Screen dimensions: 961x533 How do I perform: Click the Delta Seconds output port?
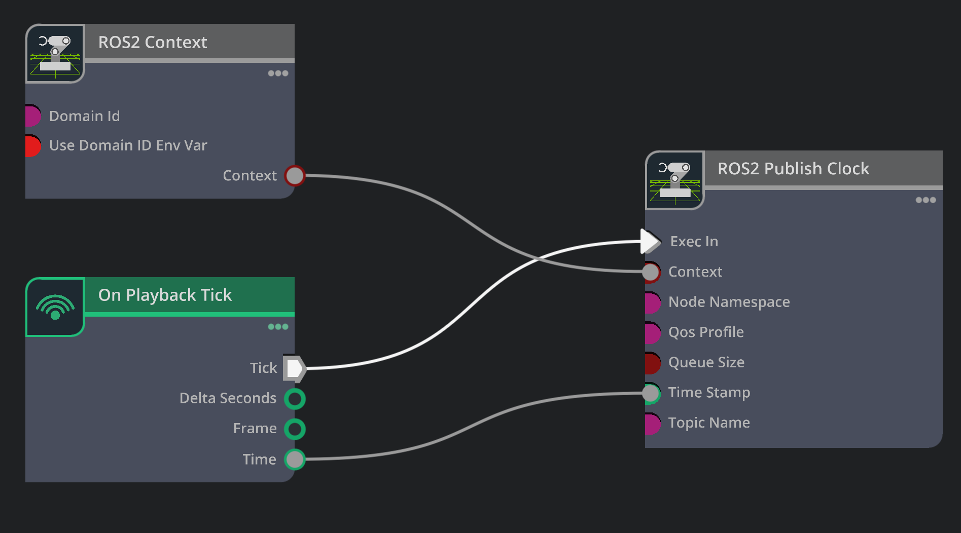point(295,399)
